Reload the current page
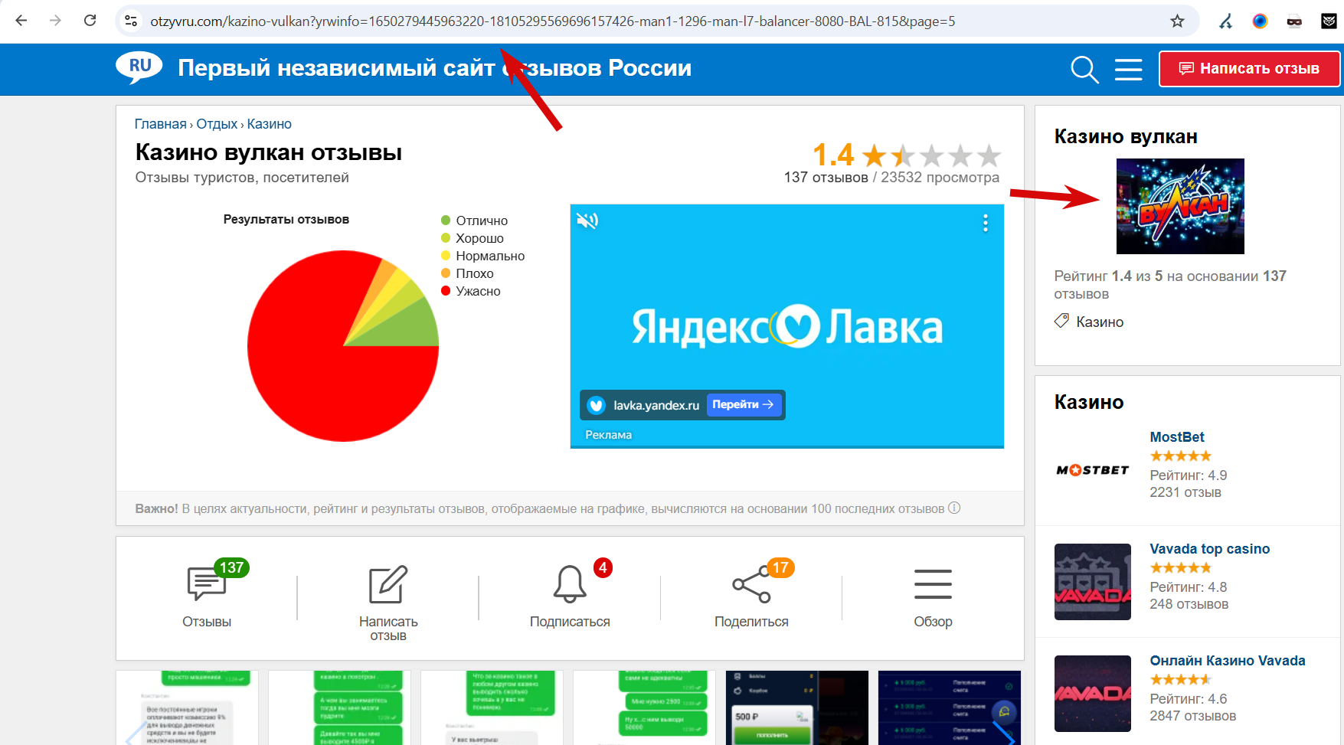The image size is (1344, 745). [x=90, y=21]
